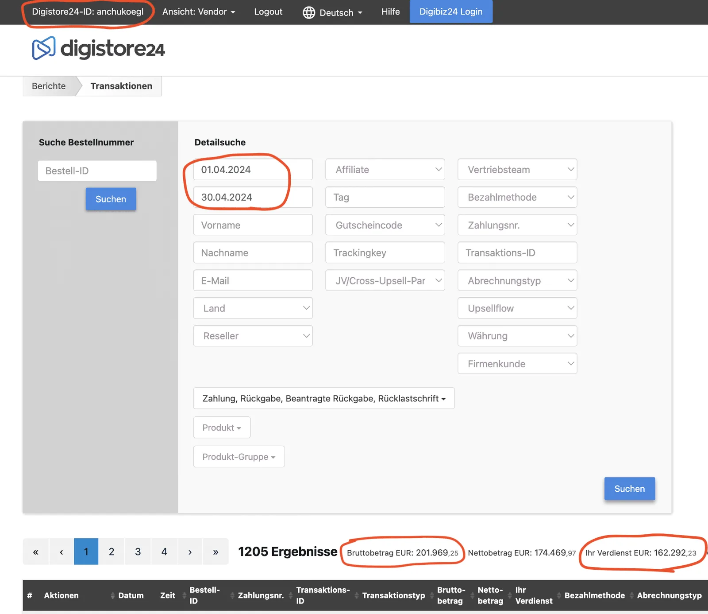Click the Bestell-ID input field
Viewport: 708px width, 614px height.
point(97,171)
